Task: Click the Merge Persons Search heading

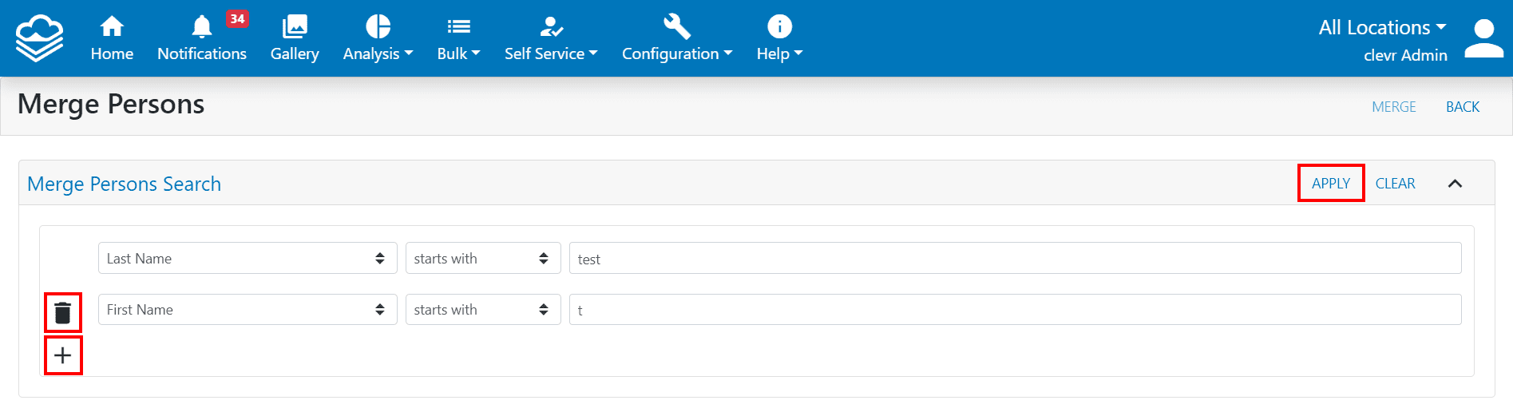Action: tap(124, 184)
